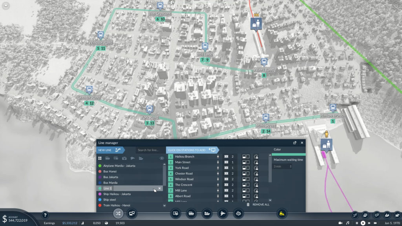This screenshot has height=226, width=402.
Task: Open terminal selector for Main Street stop
Action: [227, 162]
